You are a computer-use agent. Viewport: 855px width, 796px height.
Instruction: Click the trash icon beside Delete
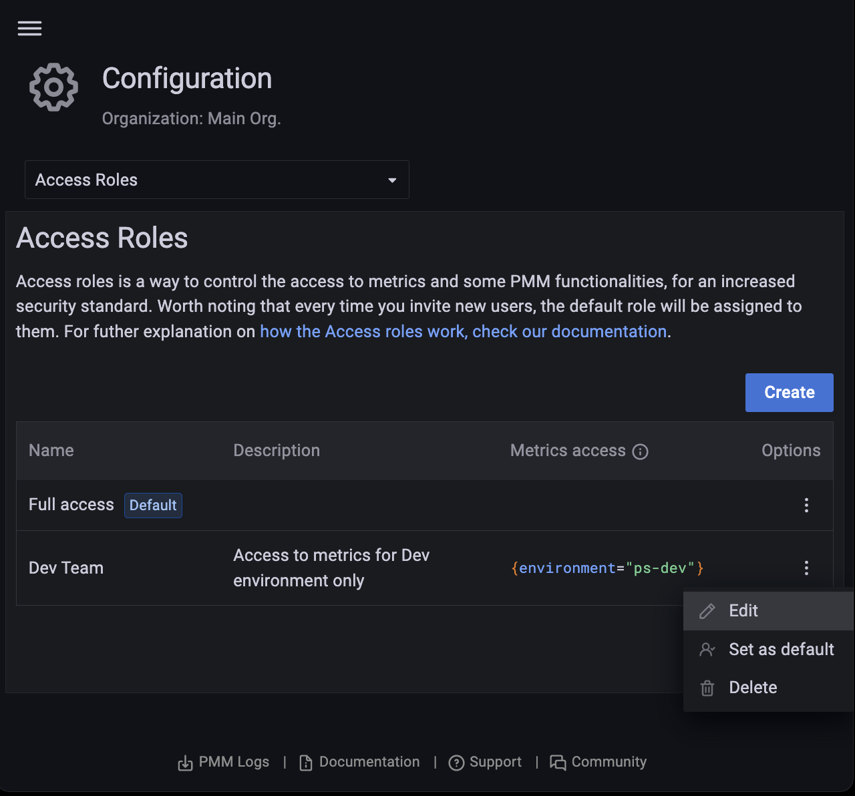point(707,688)
